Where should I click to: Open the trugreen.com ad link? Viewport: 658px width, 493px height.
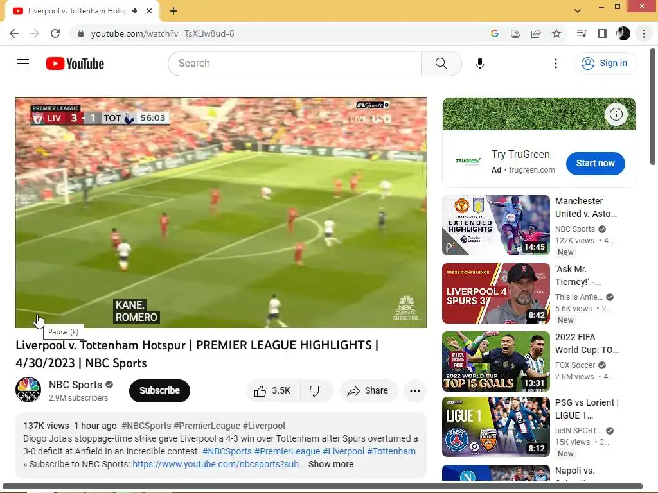pos(531,169)
